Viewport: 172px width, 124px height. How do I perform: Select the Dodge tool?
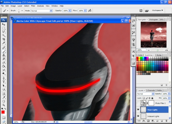4,73
